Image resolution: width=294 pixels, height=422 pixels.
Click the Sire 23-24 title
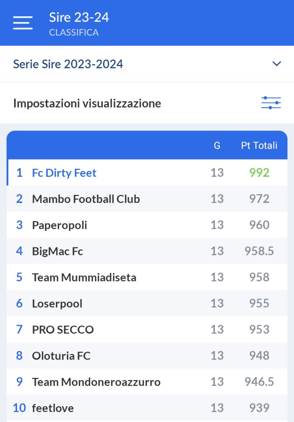79,17
